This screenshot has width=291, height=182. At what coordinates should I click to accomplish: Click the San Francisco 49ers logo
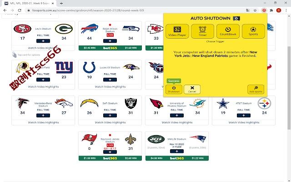coord(22,29)
